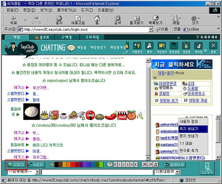The width and height of the screenshot is (222, 184).
Task: Click the IE 검색 (Search) toolbar icon
Action: (118, 20)
